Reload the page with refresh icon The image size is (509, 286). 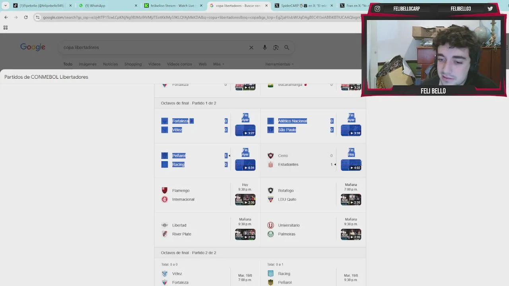[x=26, y=17]
